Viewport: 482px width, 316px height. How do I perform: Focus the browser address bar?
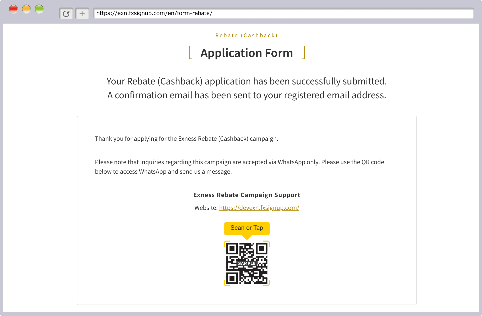[x=283, y=13]
